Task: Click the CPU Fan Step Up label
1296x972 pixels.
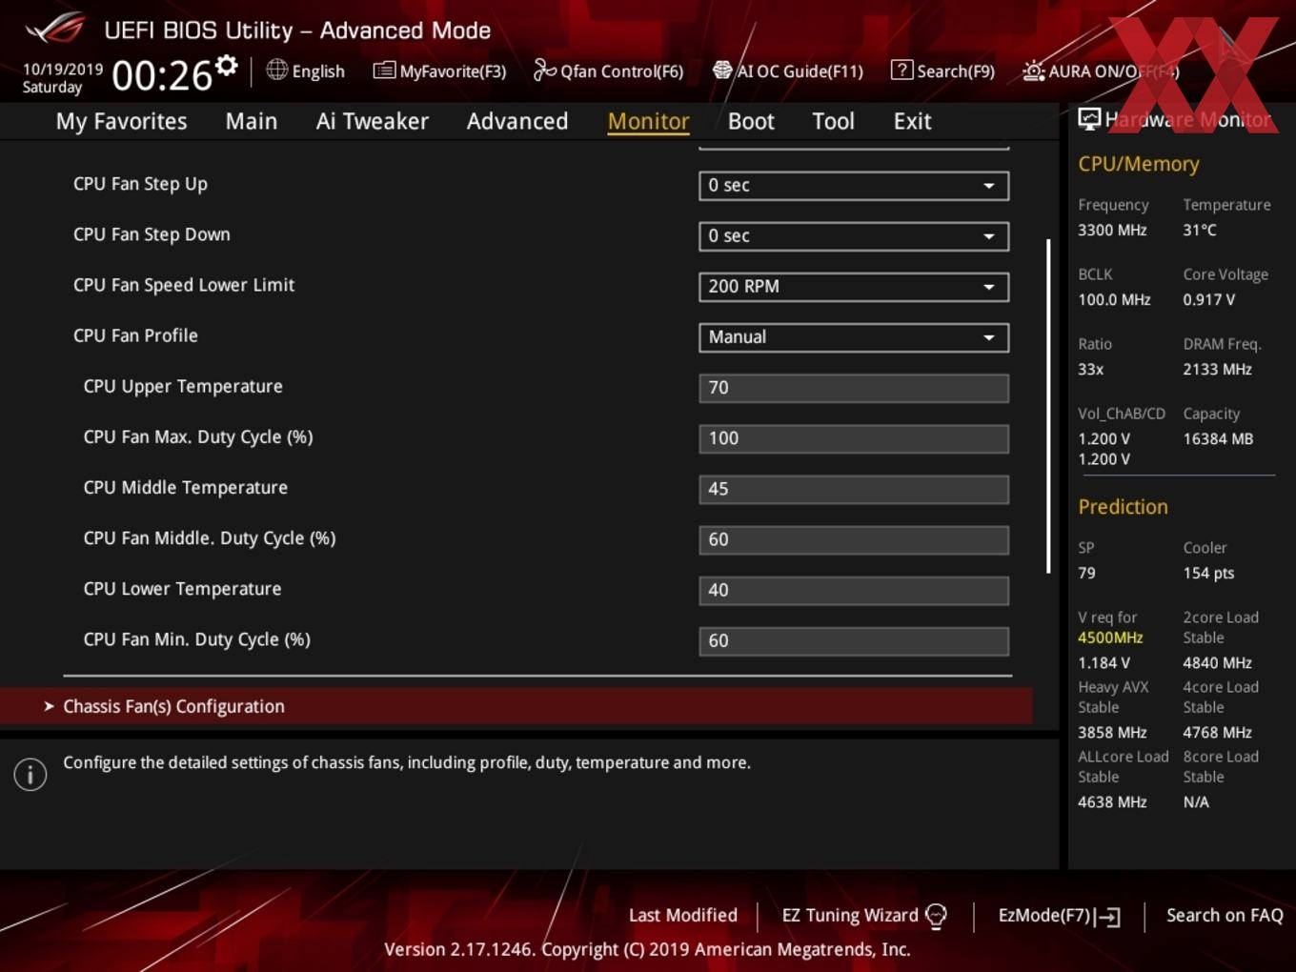Action: pyautogui.click(x=140, y=184)
